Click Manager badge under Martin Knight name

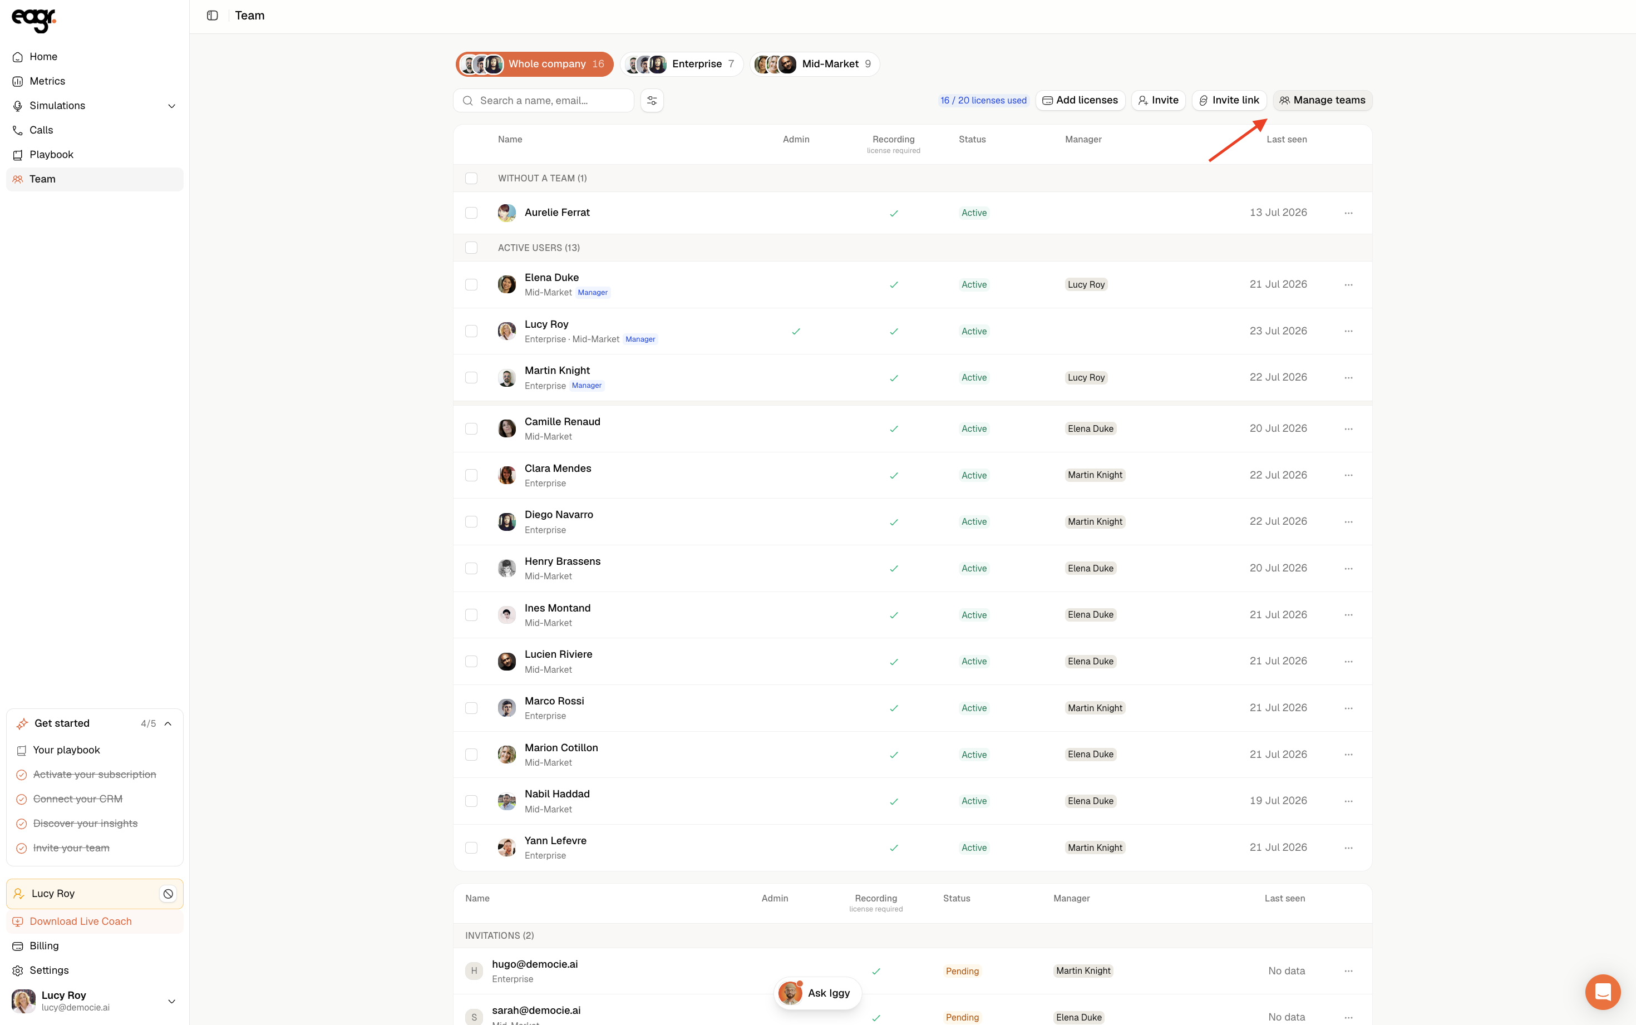click(x=586, y=386)
